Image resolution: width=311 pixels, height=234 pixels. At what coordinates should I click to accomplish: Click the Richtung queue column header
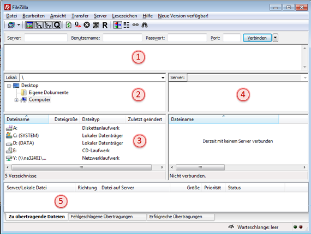(x=87, y=188)
